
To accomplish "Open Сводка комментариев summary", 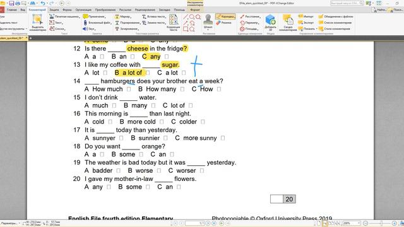I will (288, 23).
